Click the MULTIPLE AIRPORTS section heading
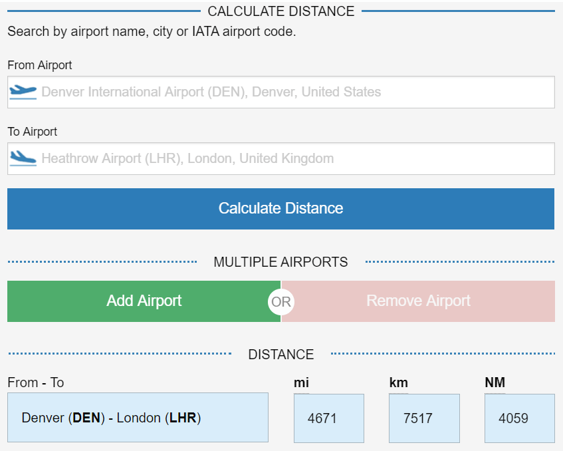563x451 pixels. 281,262
